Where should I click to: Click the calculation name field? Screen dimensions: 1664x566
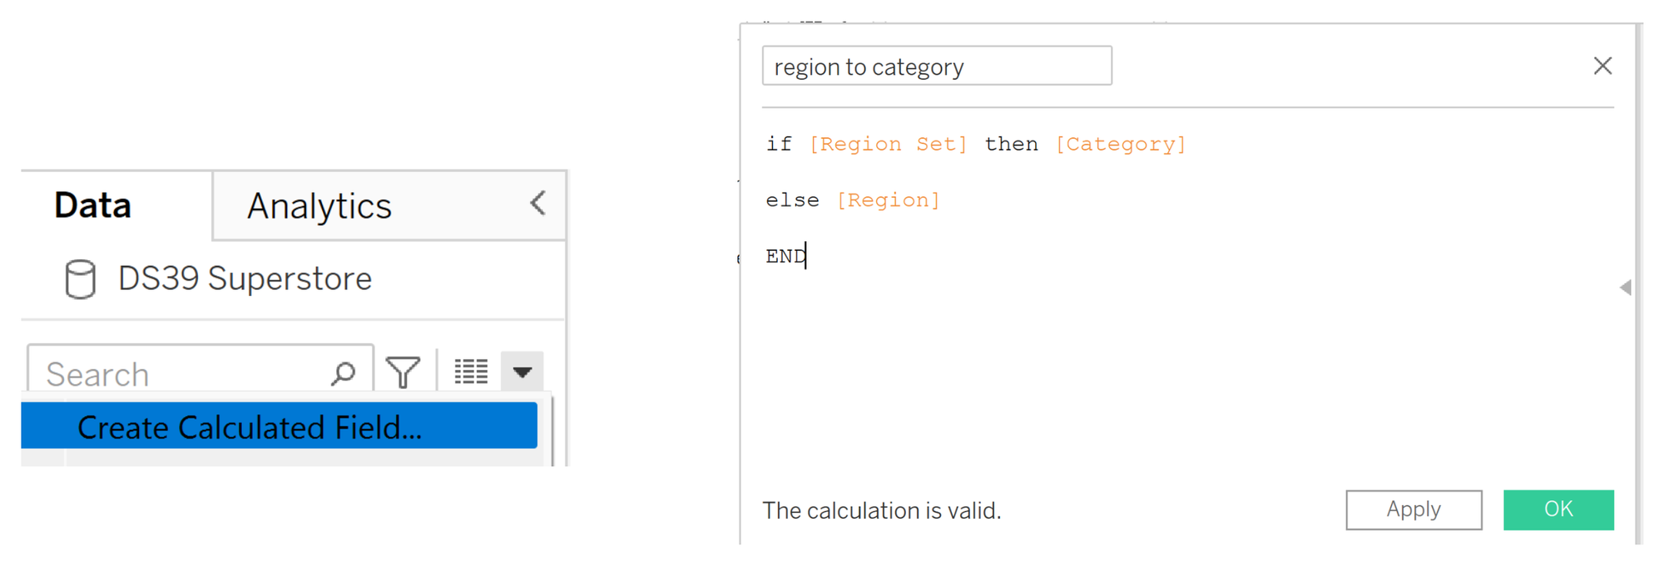click(x=936, y=66)
